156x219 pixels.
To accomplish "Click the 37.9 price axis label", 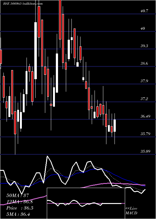I will [144, 81].
